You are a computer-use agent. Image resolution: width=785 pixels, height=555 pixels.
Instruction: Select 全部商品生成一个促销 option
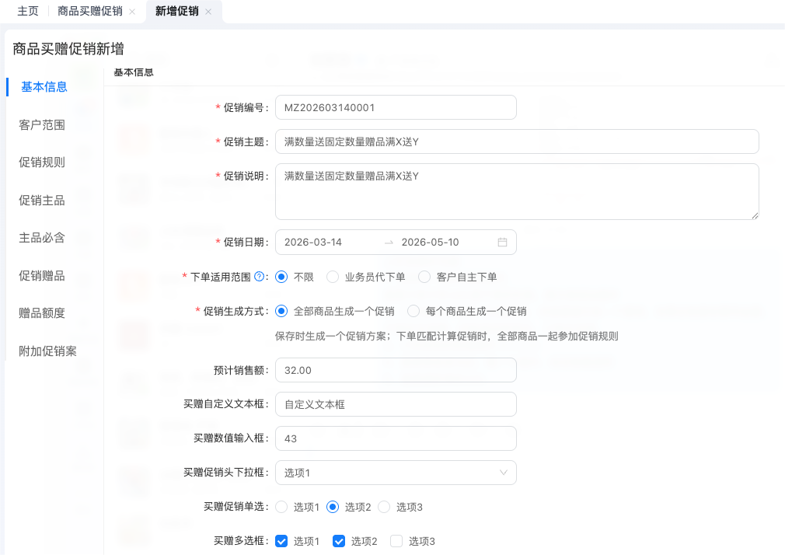(281, 311)
